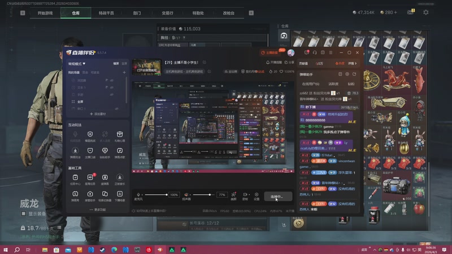Open the 主播口袋 icon
452x254 pixels.
click(90, 151)
